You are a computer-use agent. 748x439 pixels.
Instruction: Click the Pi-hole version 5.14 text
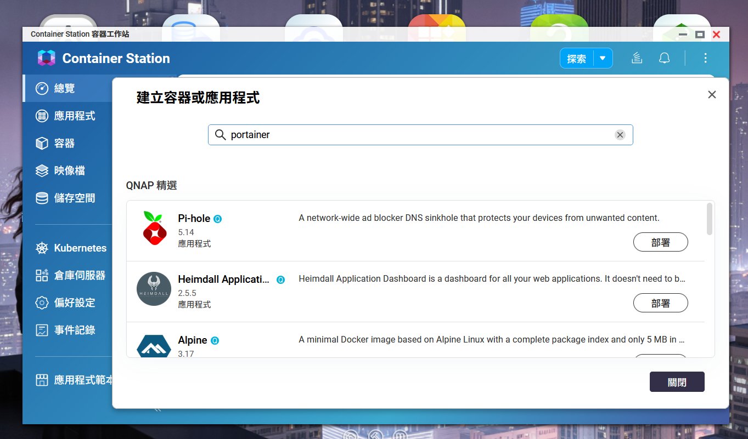(186, 232)
